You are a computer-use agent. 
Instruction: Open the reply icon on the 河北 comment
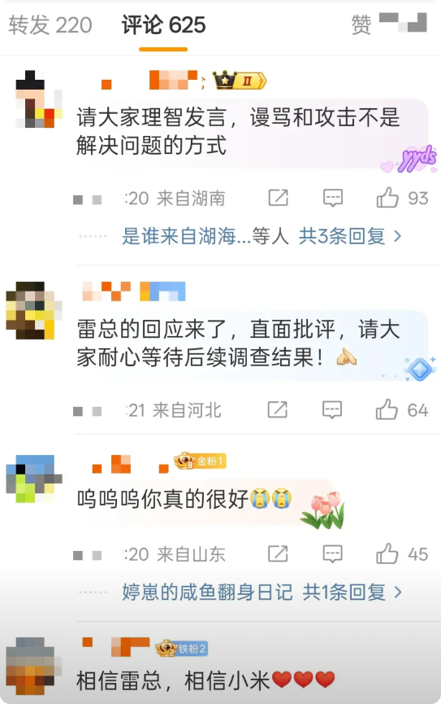coord(332,410)
